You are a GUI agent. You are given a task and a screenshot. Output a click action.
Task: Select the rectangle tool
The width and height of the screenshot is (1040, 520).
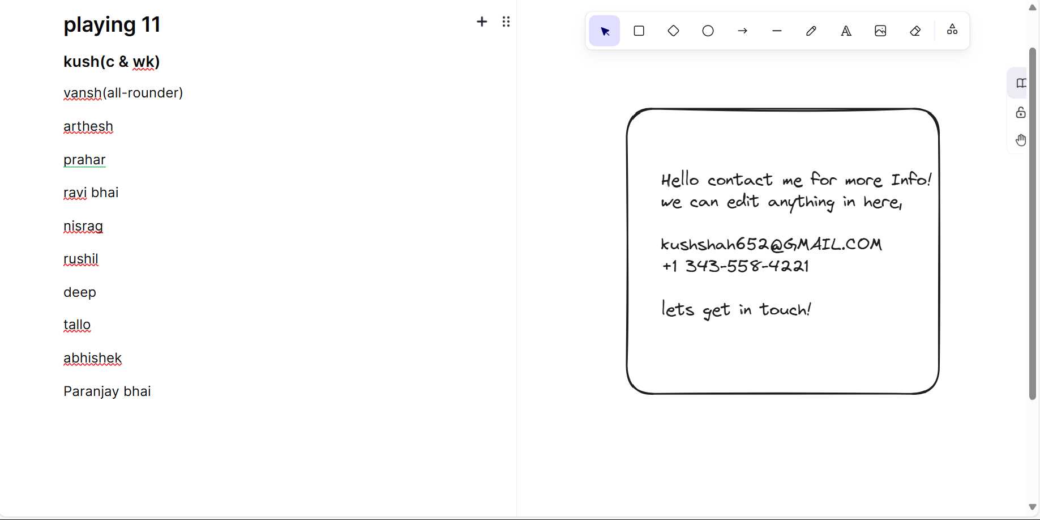click(639, 31)
